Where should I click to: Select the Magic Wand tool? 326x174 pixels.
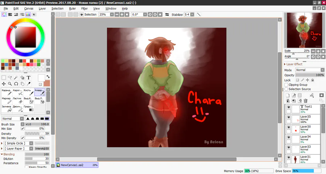[x=16, y=78]
